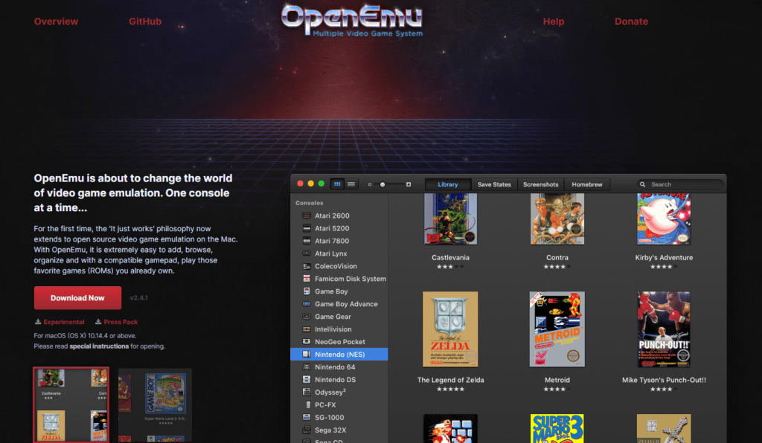Click the Contra star rating
762x443 pixels.
pyautogui.click(x=557, y=266)
